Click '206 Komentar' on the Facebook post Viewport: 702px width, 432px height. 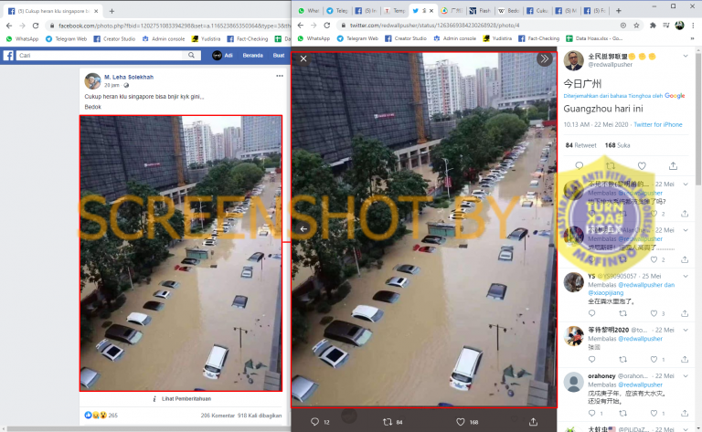point(218,416)
